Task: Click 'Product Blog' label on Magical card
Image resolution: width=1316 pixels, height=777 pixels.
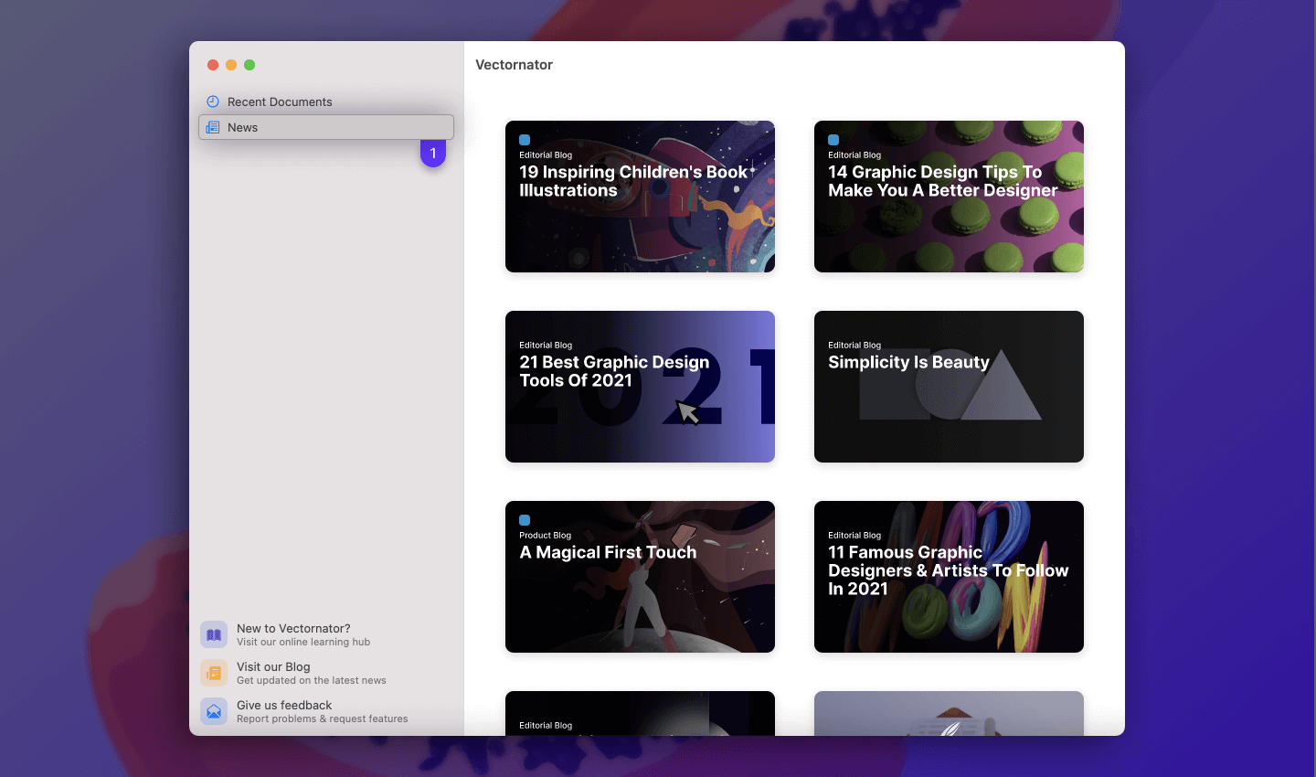Action: [x=545, y=536]
